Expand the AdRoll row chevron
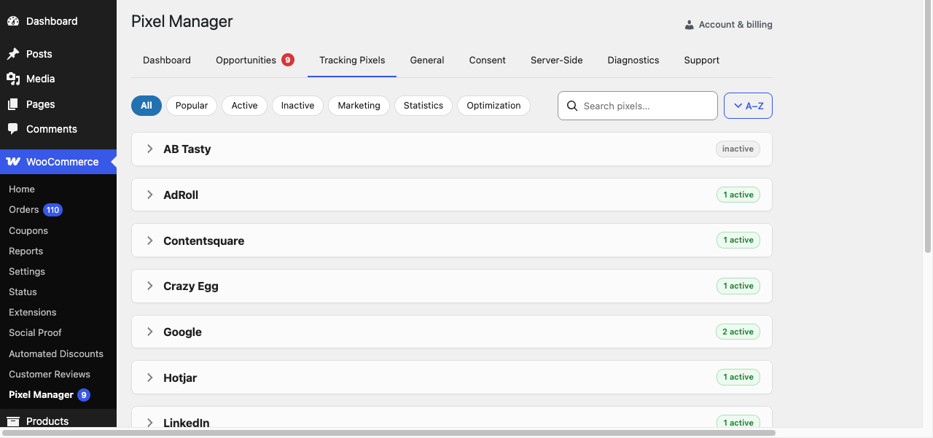The height and width of the screenshot is (438, 933). tap(149, 195)
